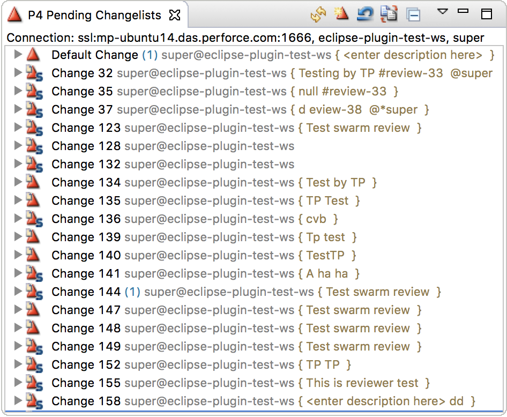Click the shelved icon of Change 136

click(x=34, y=219)
